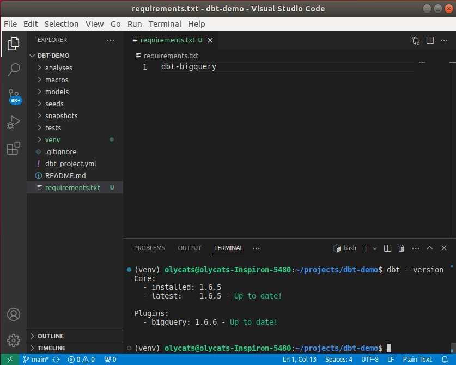Open the Help menu
This screenshot has width=456, height=365.
(197, 24)
